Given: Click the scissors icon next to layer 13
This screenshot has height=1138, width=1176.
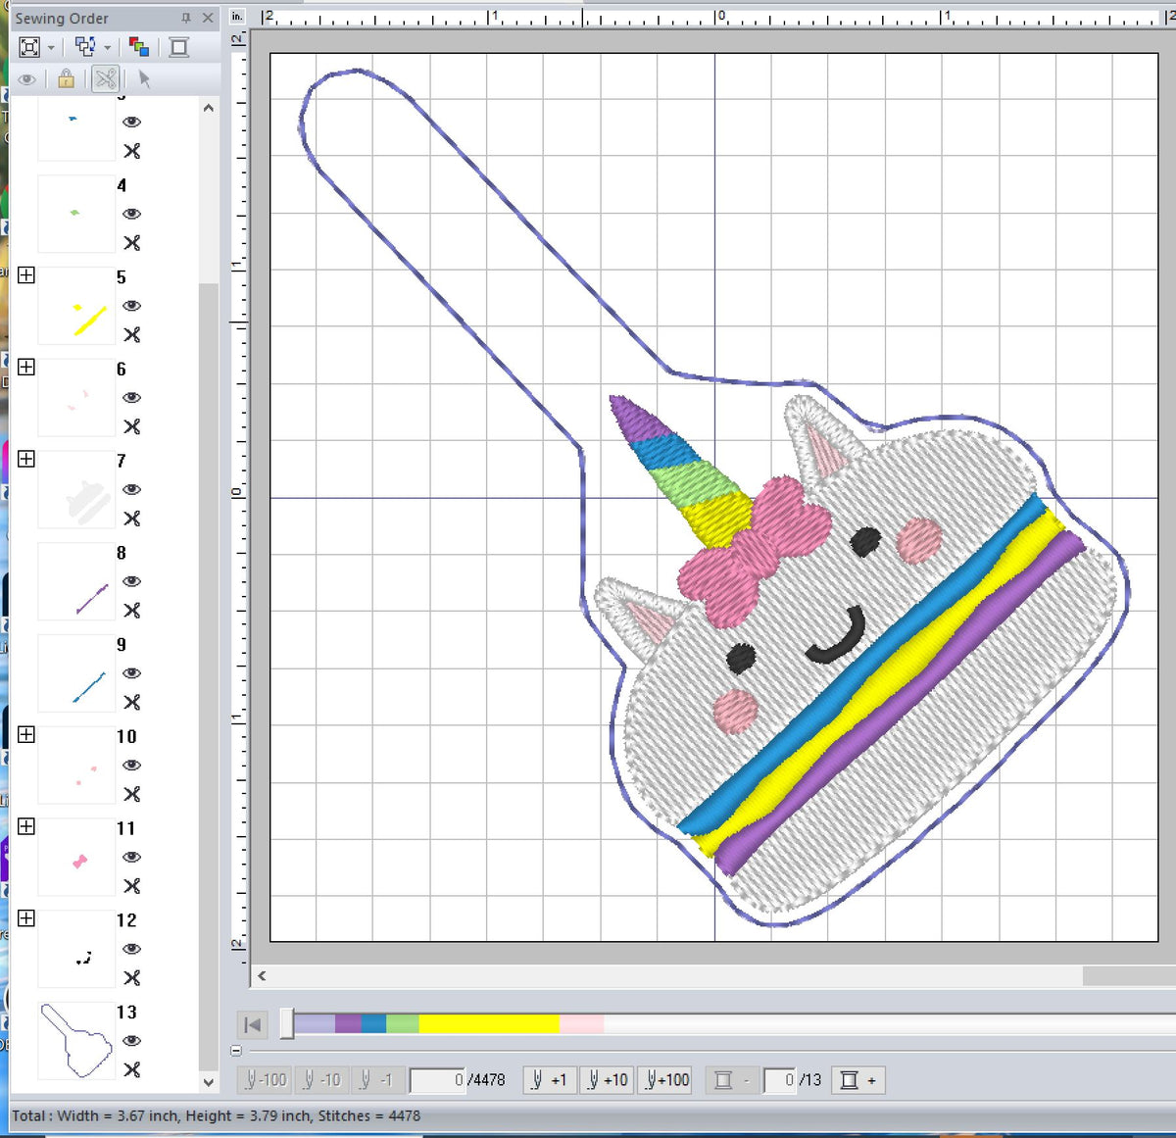Looking at the screenshot, I should pyautogui.click(x=131, y=1070).
